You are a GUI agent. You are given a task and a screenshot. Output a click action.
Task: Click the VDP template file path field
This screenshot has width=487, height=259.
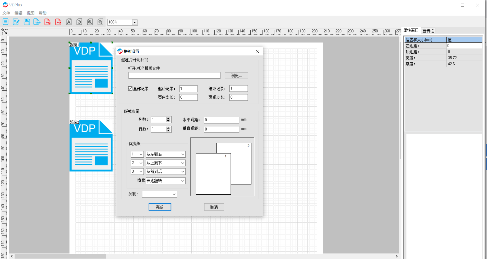click(x=174, y=75)
